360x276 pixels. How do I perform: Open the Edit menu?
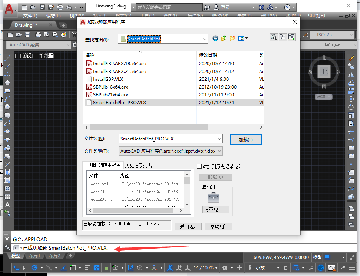click(53, 16)
